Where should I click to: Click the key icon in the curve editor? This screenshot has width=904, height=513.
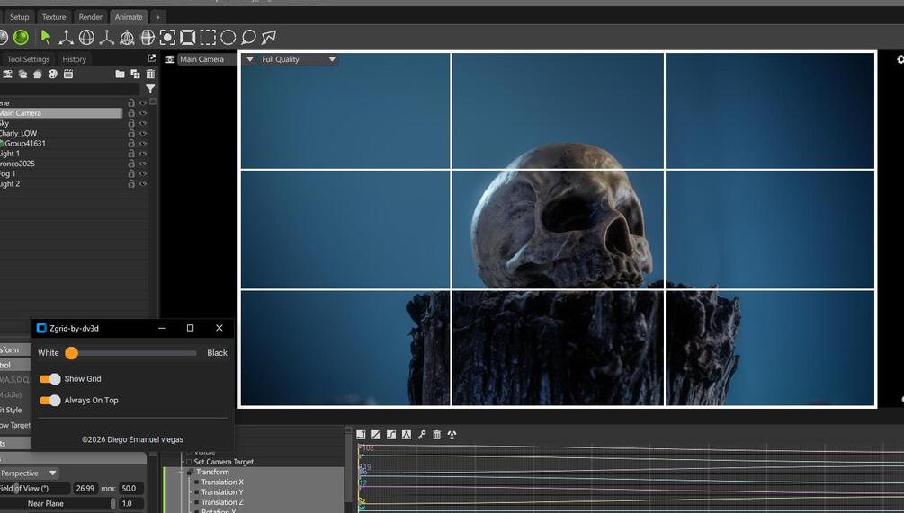(422, 435)
